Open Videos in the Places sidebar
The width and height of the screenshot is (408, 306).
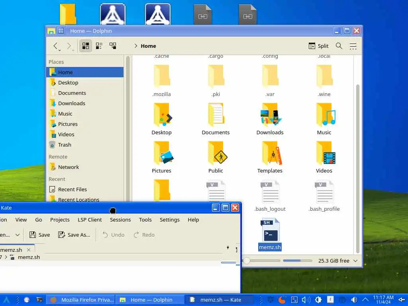[85, 135]
